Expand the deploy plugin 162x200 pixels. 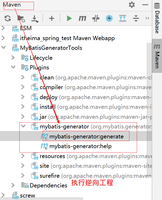click(x=23, y=97)
